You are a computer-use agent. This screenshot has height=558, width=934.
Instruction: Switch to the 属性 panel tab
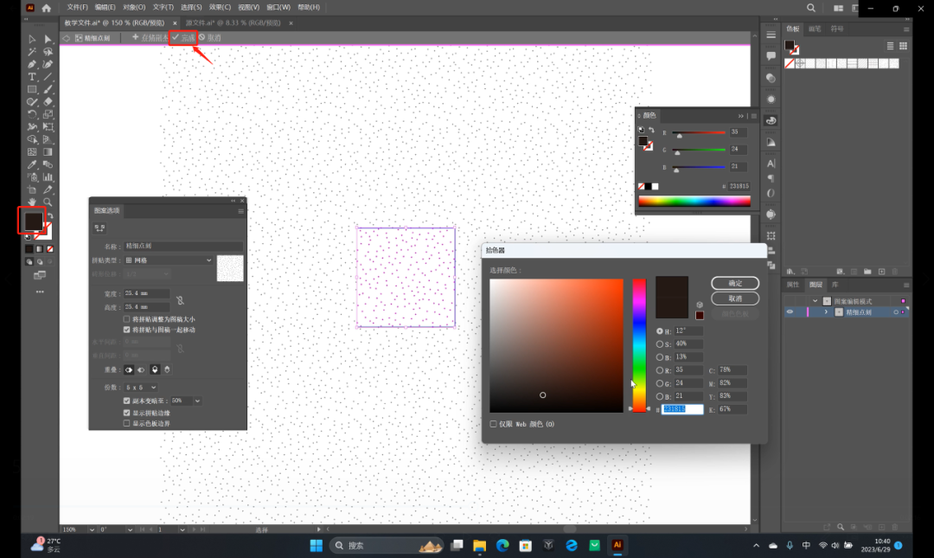(x=792, y=285)
